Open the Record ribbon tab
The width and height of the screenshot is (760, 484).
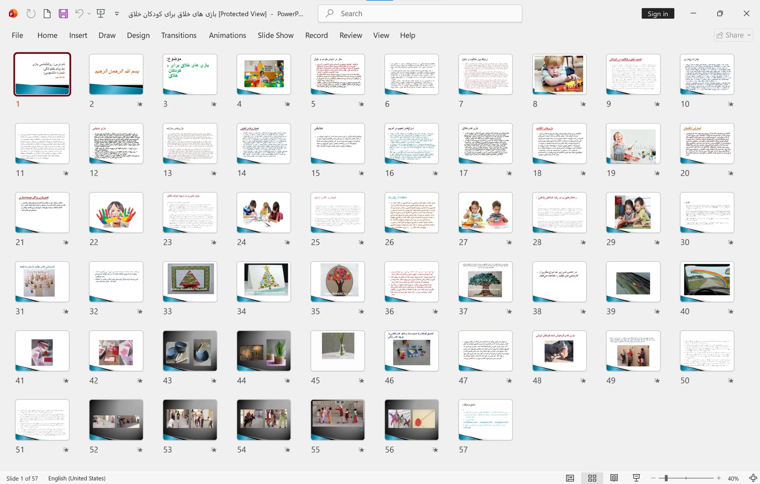coord(316,35)
